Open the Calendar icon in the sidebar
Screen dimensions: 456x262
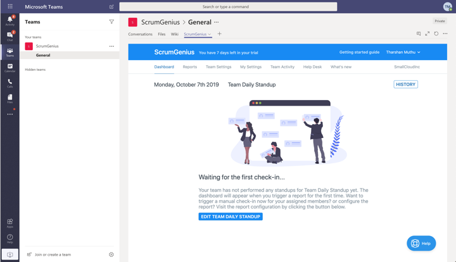click(x=10, y=68)
